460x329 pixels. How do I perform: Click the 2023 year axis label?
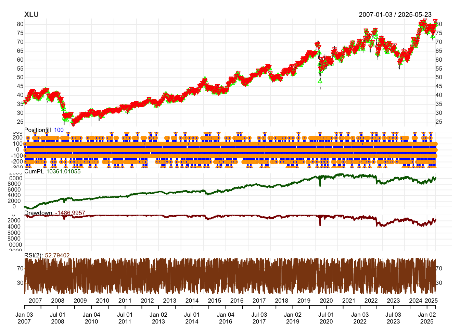point(393,301)
